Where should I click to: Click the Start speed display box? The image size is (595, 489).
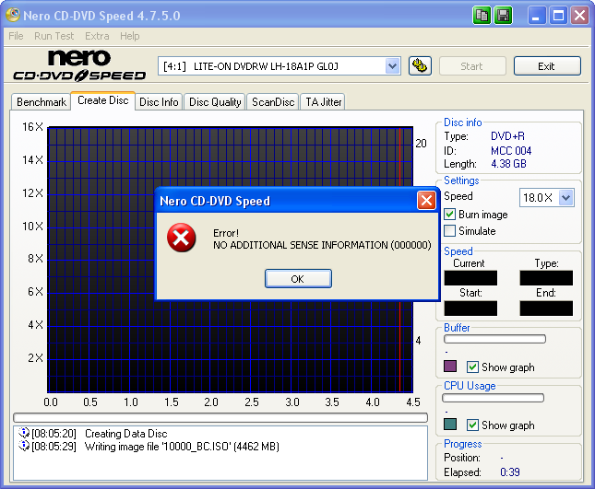click(x=470, y=308)
